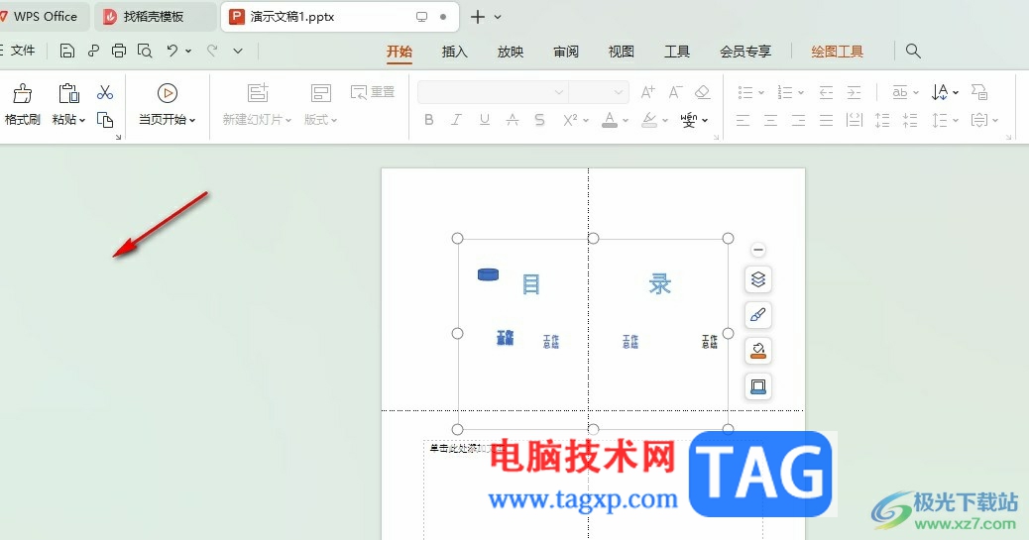1029x540 pixels.
Task: Open the layers floating button beside shape
Action: 758,279
